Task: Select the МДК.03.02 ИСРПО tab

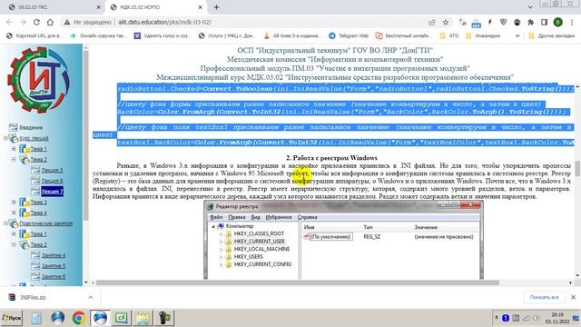Action: [155, 7]
